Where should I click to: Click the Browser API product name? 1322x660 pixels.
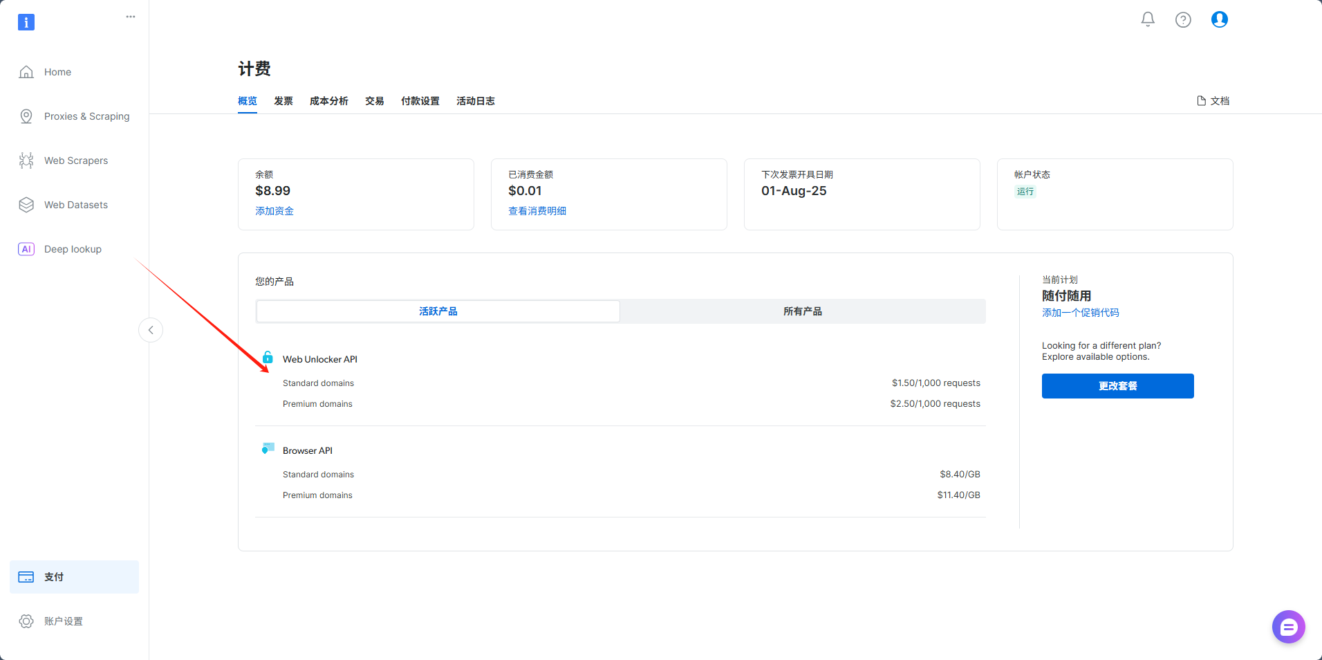coord(308,450)
